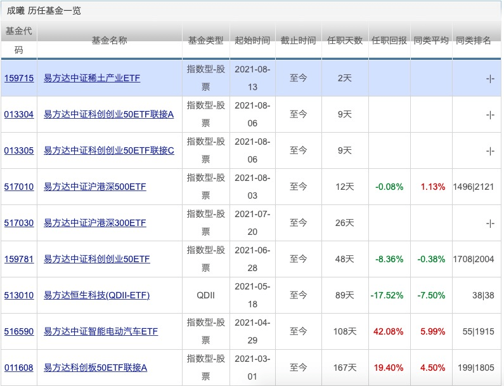
Task: Click the 5.99% peer average value
Action: pyautogui.click(x=433, y=331)
